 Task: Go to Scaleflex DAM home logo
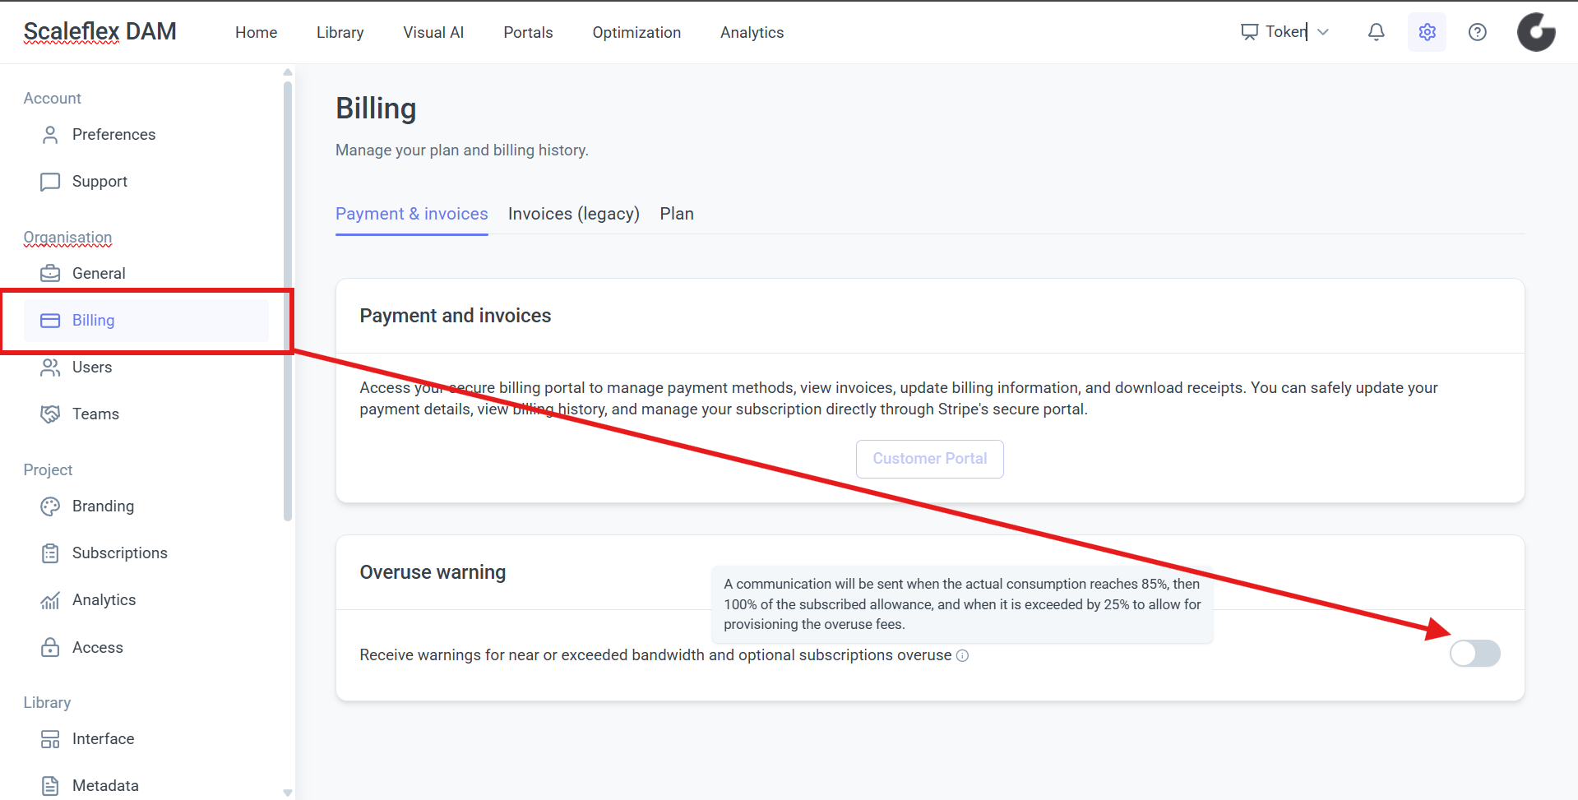click(99, 32)
